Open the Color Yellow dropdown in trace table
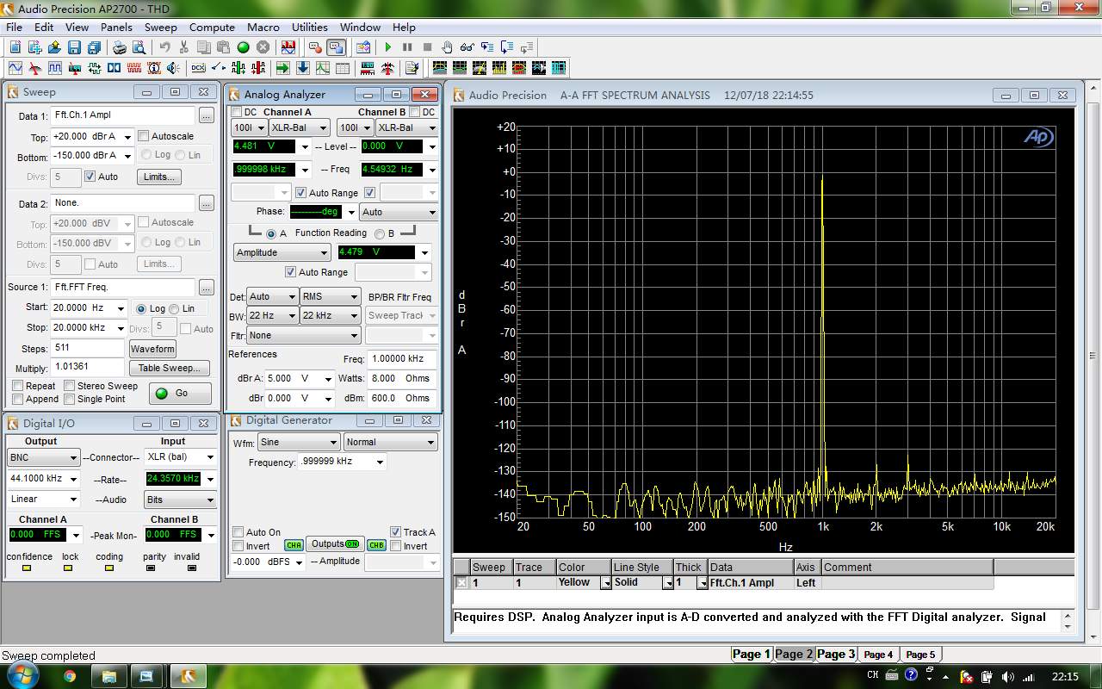 tap(606, 583)
